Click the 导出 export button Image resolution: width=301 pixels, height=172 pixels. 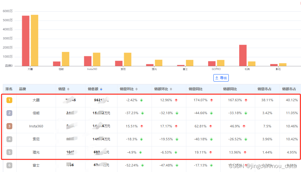(x=221, y=78)
